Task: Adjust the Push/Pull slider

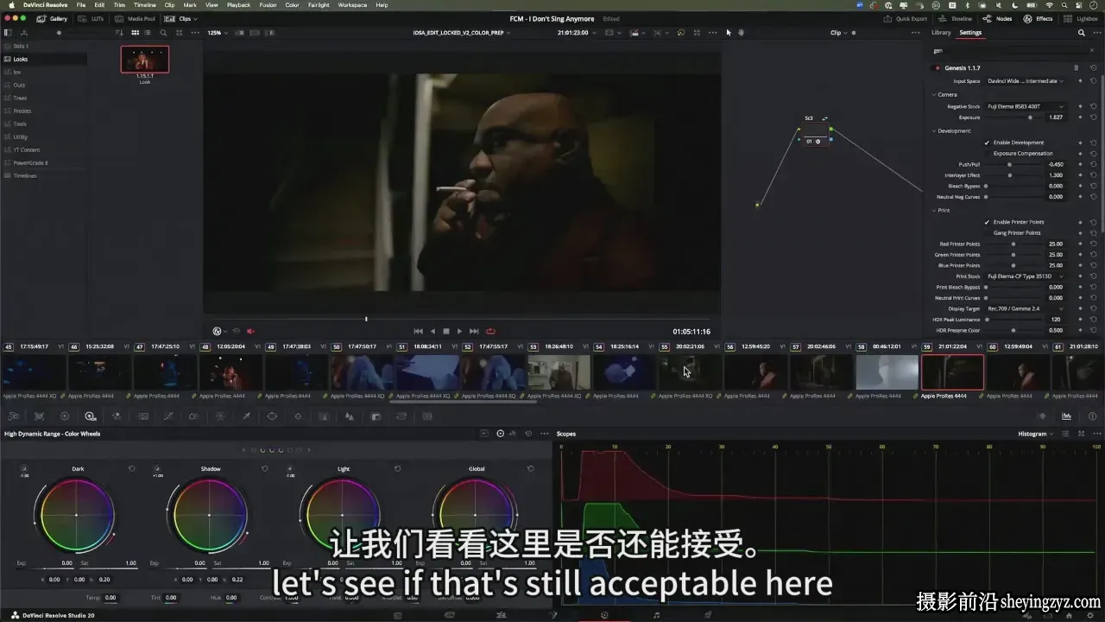Action: (1010, 164)
